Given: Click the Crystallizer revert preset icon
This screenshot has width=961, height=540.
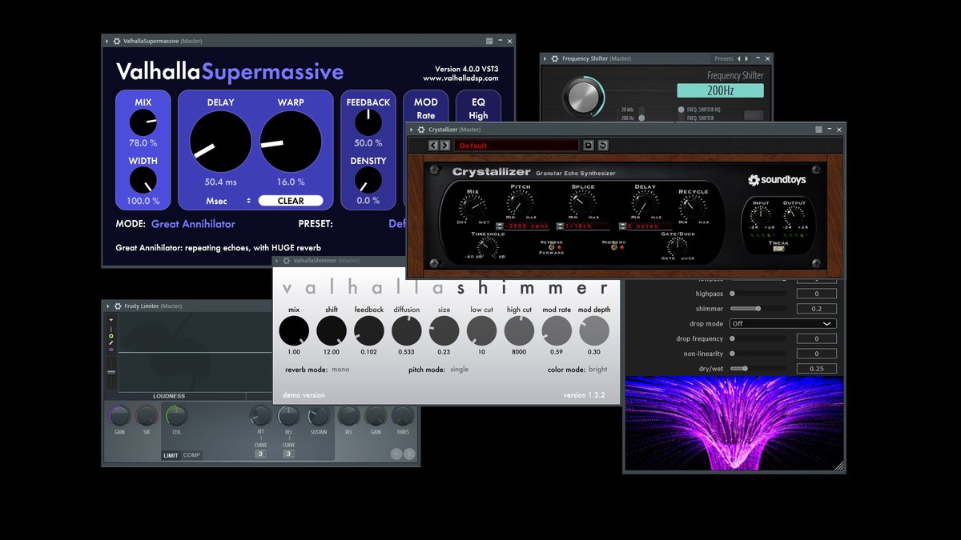Looking at the screenshot, I should point(602,146).
